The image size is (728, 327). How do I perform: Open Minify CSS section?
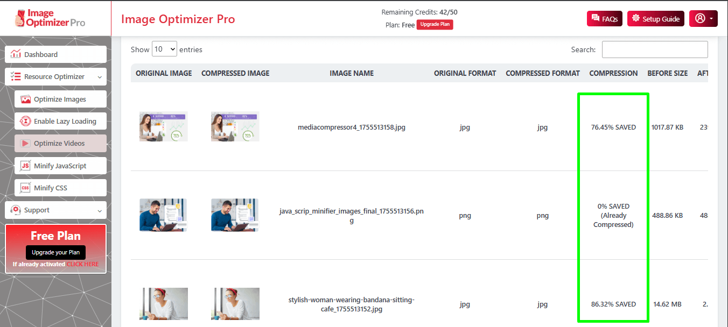[x=60, y=188]
